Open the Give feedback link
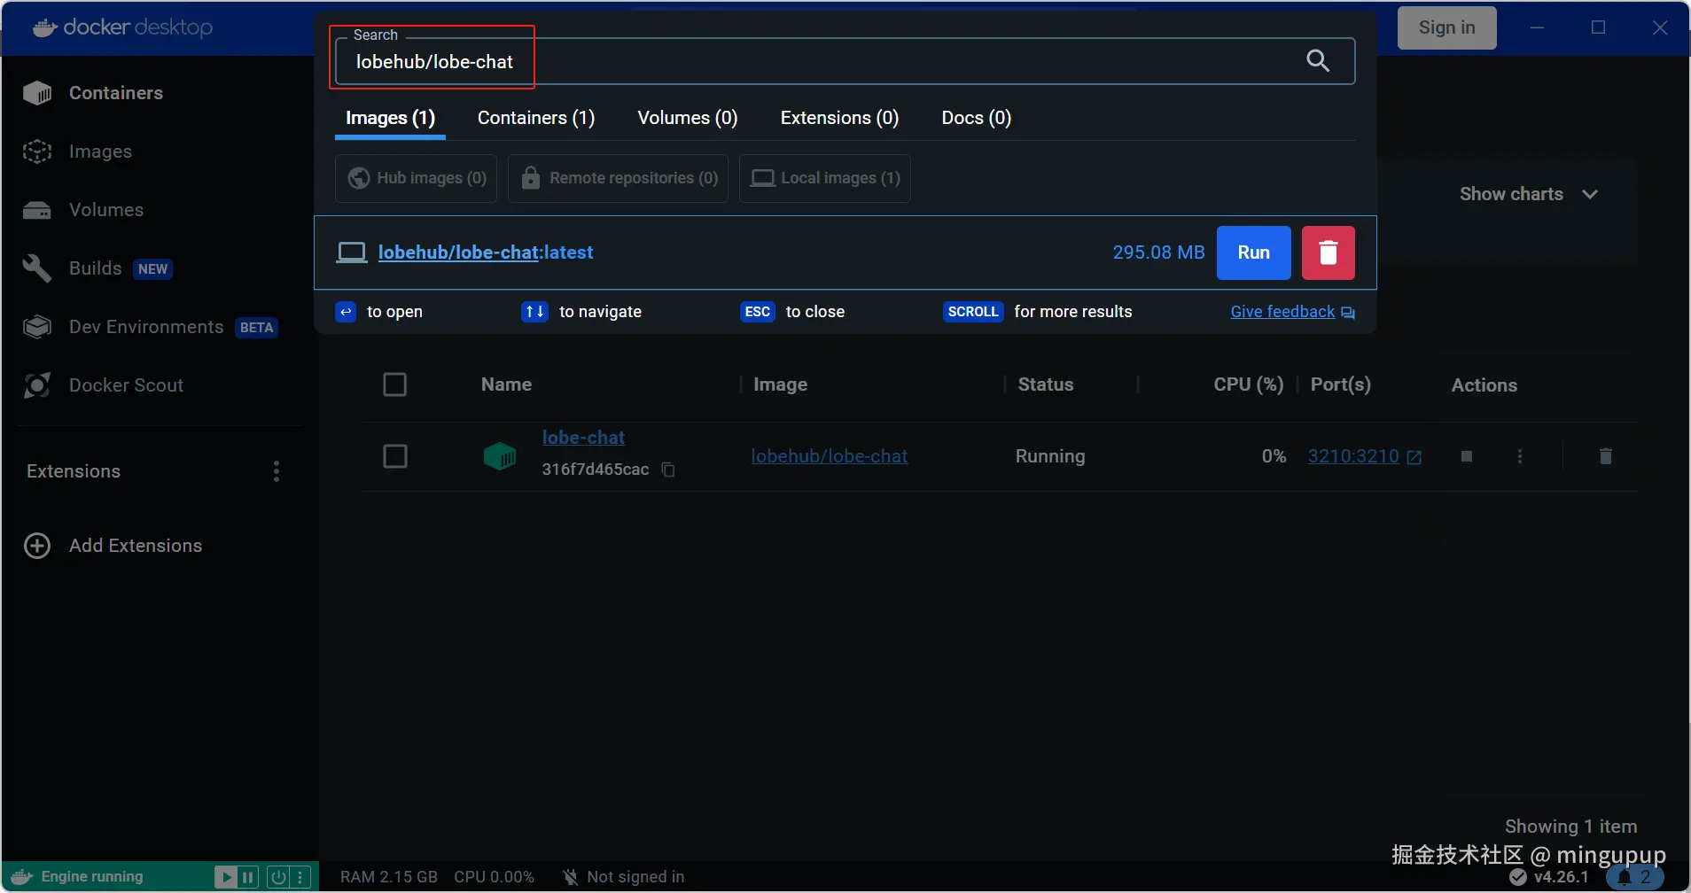 point(1292,312)
